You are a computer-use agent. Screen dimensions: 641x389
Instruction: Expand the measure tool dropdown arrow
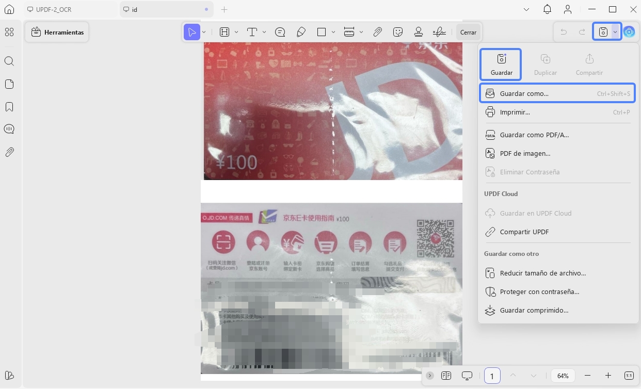[361, 32]
